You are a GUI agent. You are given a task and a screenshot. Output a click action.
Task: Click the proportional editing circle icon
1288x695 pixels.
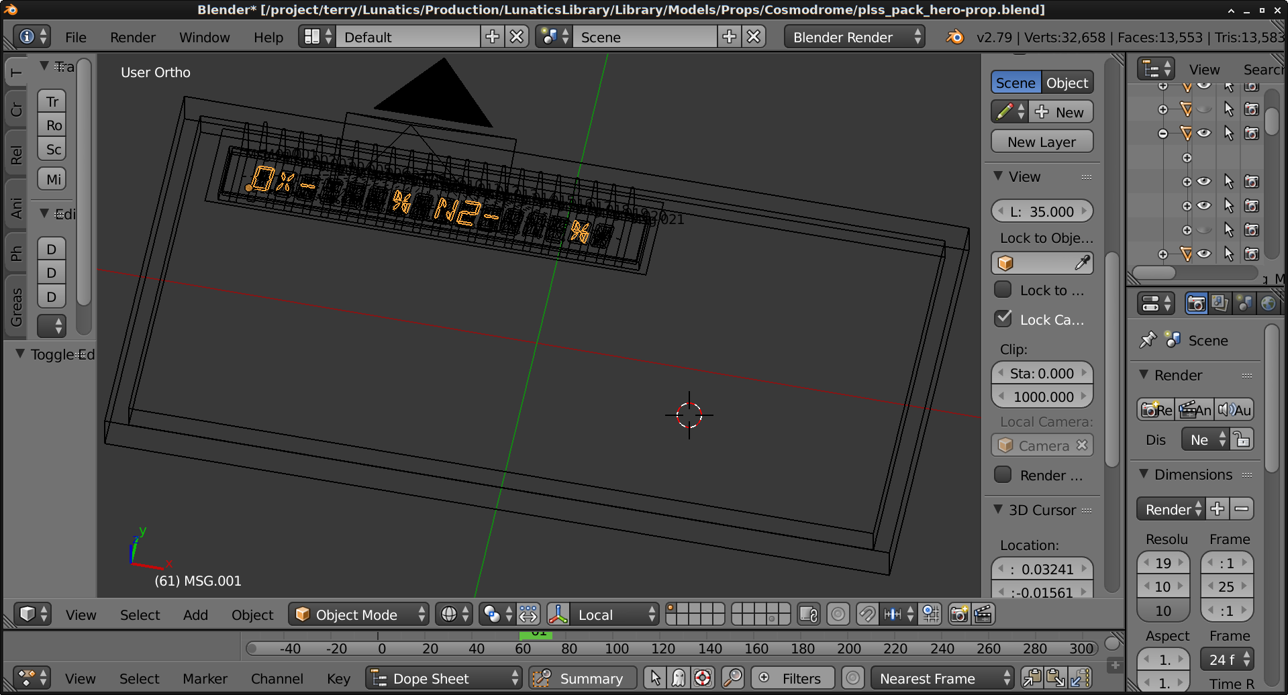[x=838, y=614]
